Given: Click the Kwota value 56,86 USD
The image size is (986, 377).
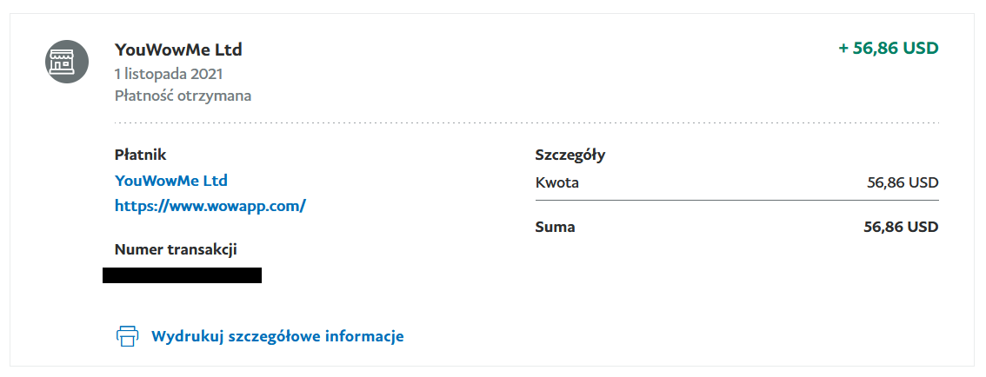Looking at the screenshot, I should 903,182.
